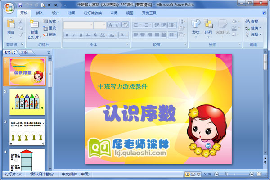The image size is (270, 180).
Task: Click Decrease List Level icon
Action: pyautogui.click(x=157, y=25)
